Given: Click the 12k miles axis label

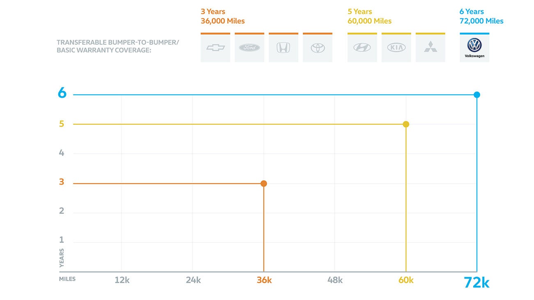Looking at the screenshot, I should pyautogui.click(x=122, y=280).
